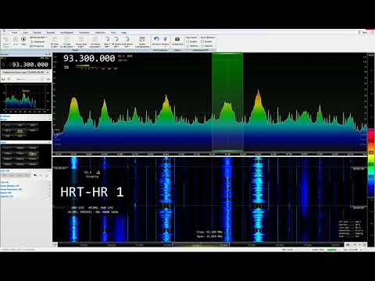The width and height of the screenshot is (375, 281).
Task: Toggle the first Enable checkbox in ribbon
Action: 187,41
